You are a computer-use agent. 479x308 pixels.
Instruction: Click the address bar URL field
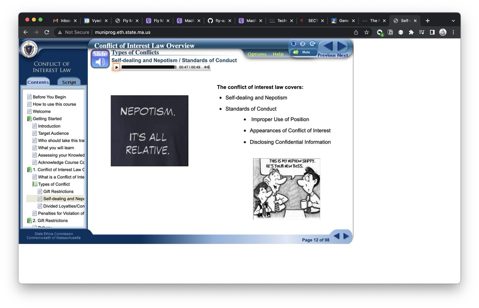(x=214, y=32)
